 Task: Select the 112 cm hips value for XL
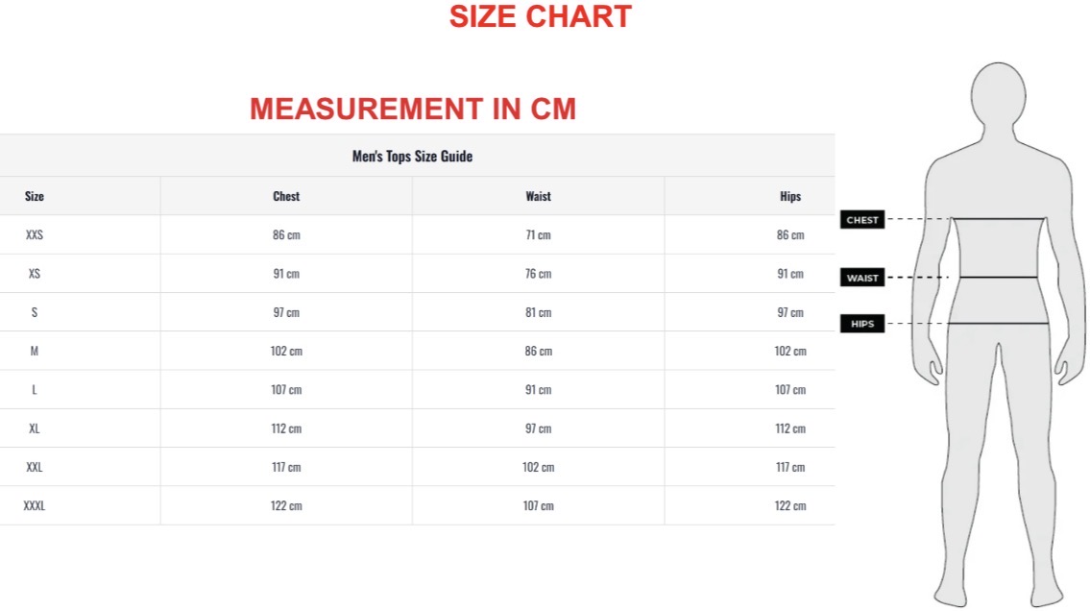790,428
